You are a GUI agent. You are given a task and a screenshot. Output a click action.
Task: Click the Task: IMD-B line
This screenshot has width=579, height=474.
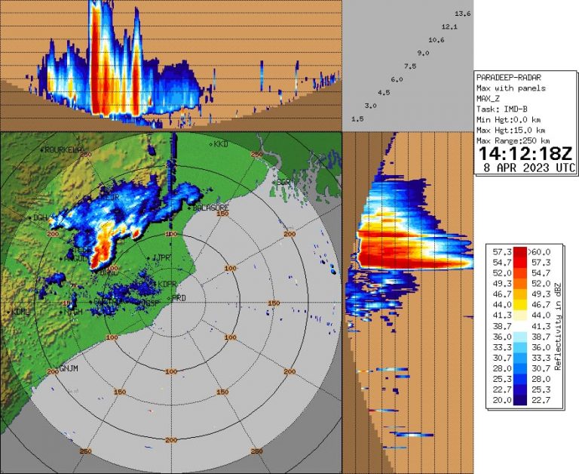(x=502, y=109)
